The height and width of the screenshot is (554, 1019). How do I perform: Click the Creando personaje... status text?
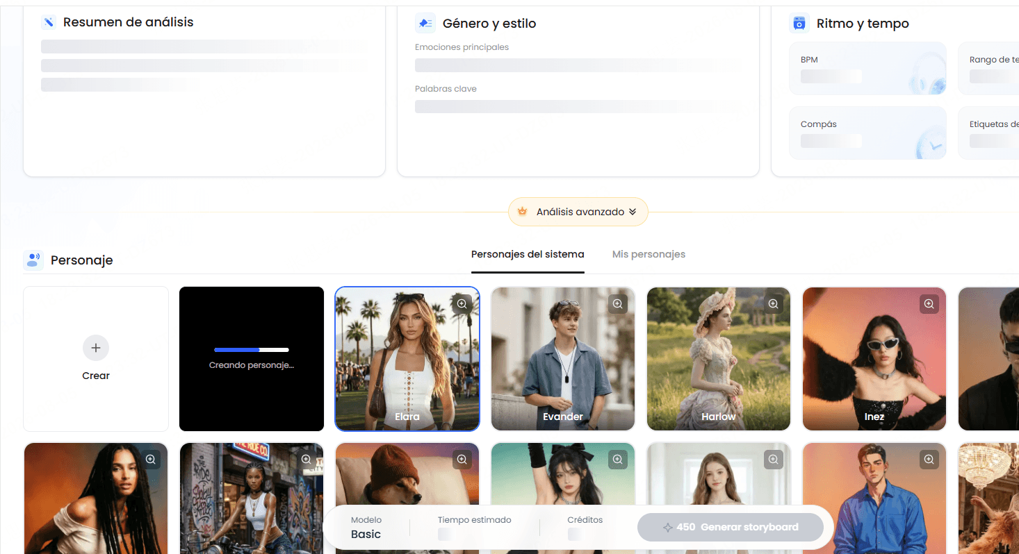(252, 365)
